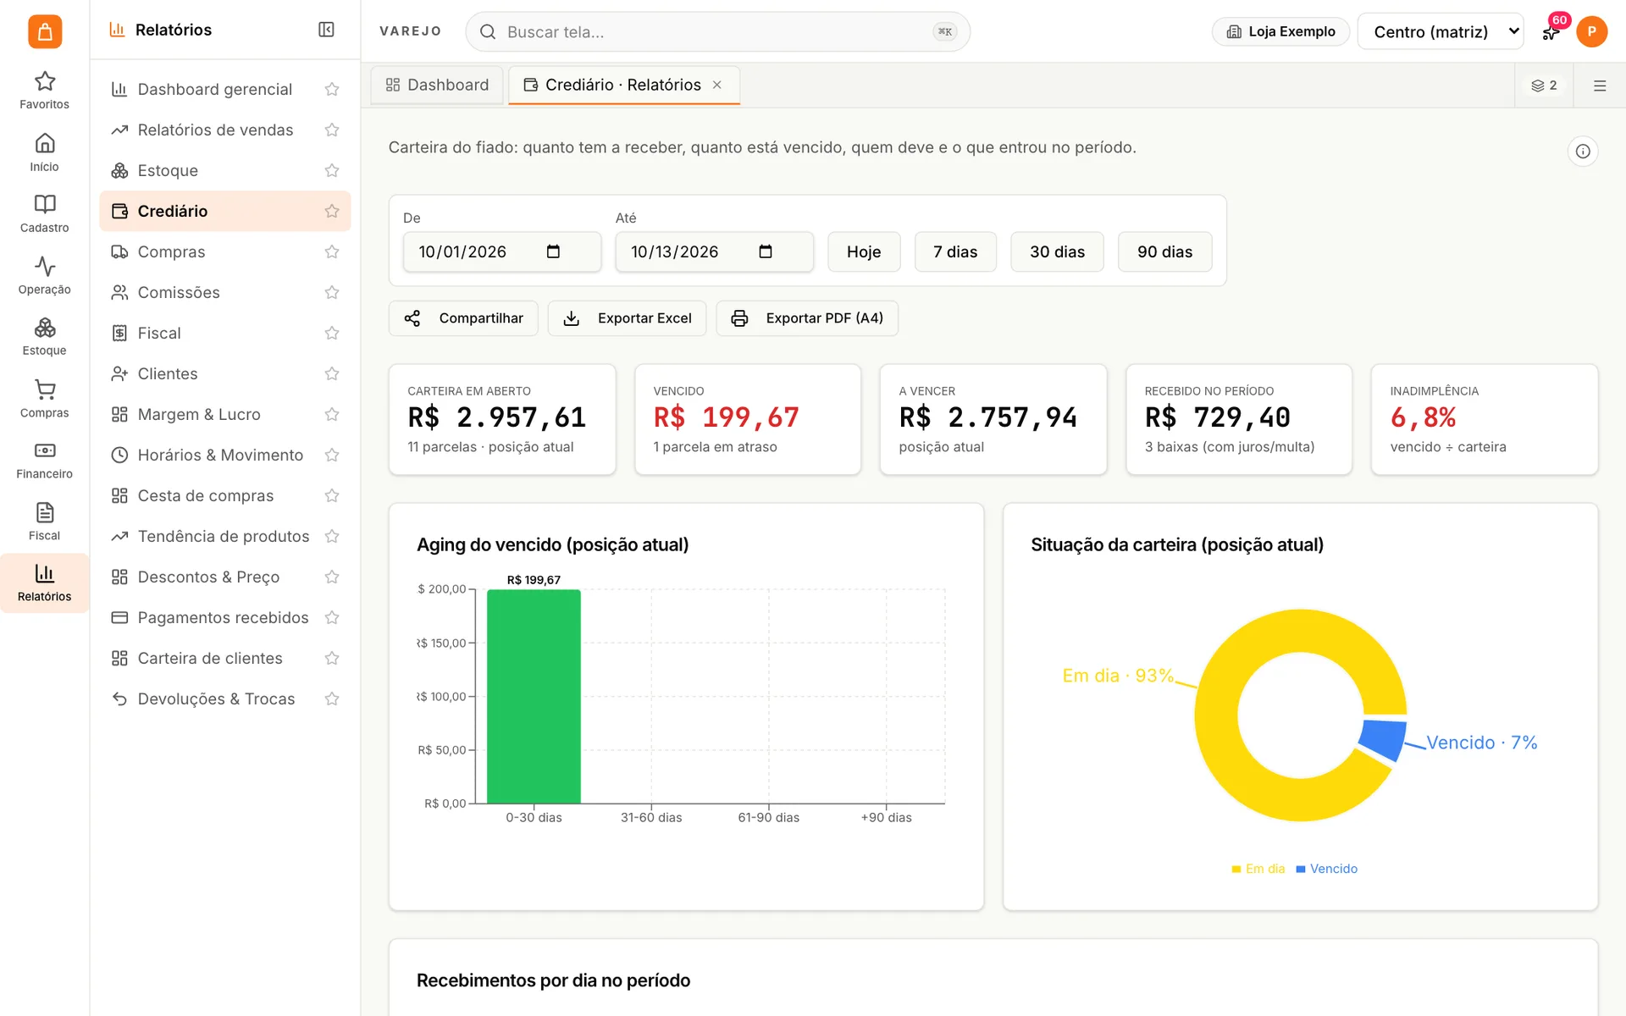Open the hamburger menu in tab bar
Image resolution: width=1626 pixels, height=1016 pixels.
tap(1599, 86)
